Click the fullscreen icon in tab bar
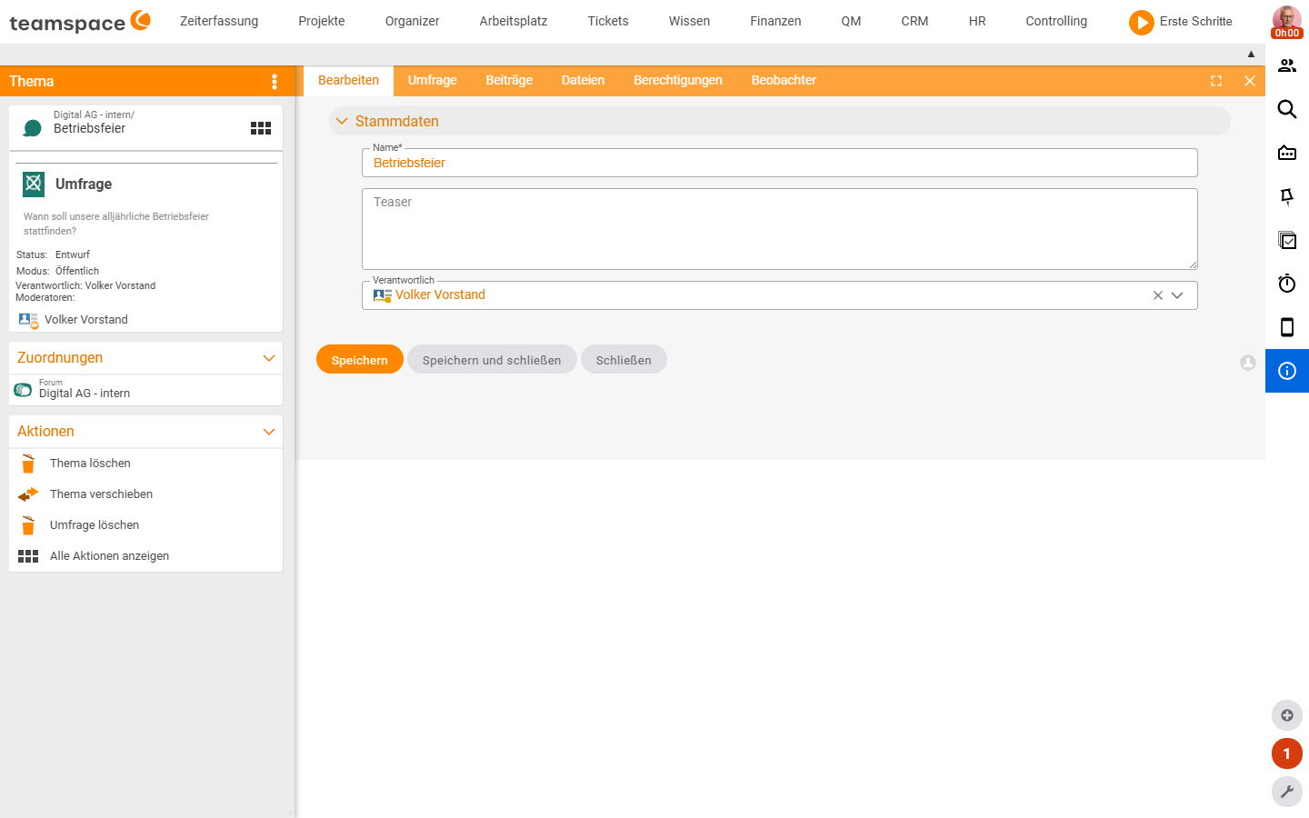 coord(1216,81)
